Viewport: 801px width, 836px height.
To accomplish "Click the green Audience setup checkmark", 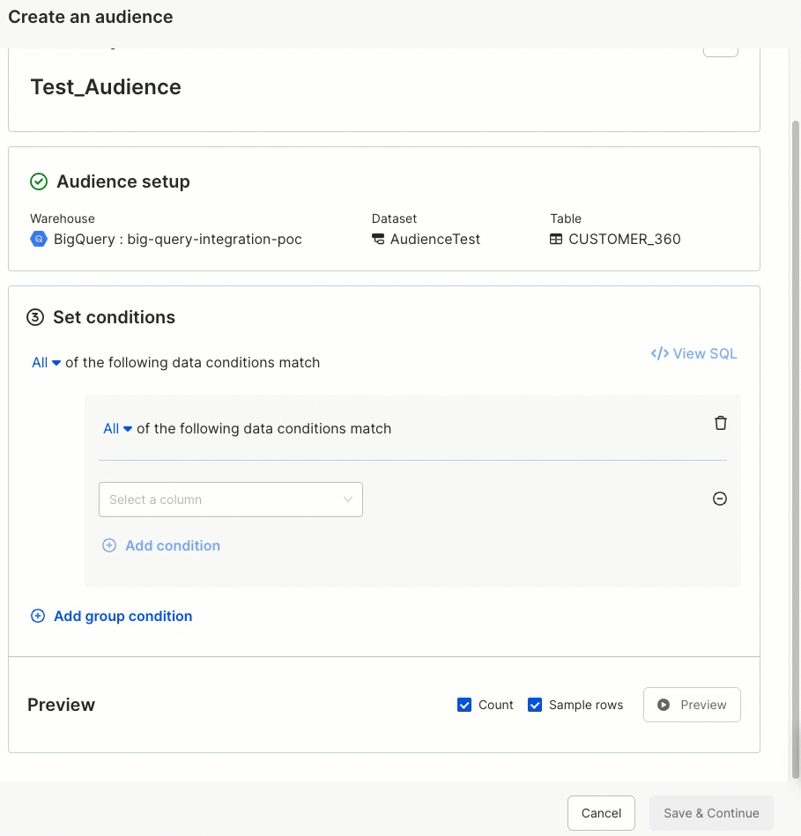I will pyautogui.click(x=39, y=181).
